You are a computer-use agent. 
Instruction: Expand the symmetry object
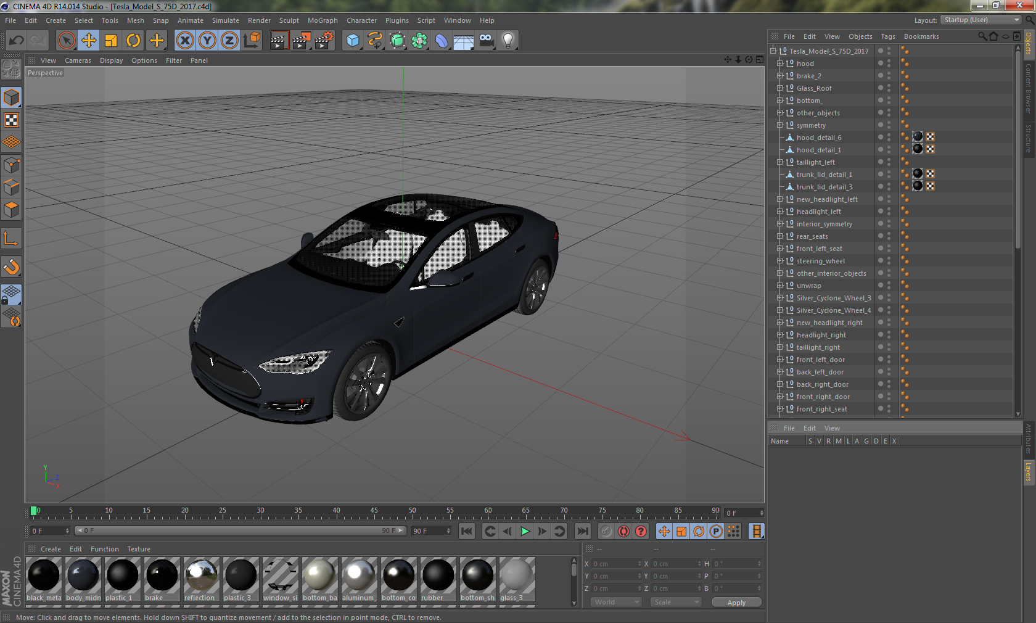coord(779,125)
